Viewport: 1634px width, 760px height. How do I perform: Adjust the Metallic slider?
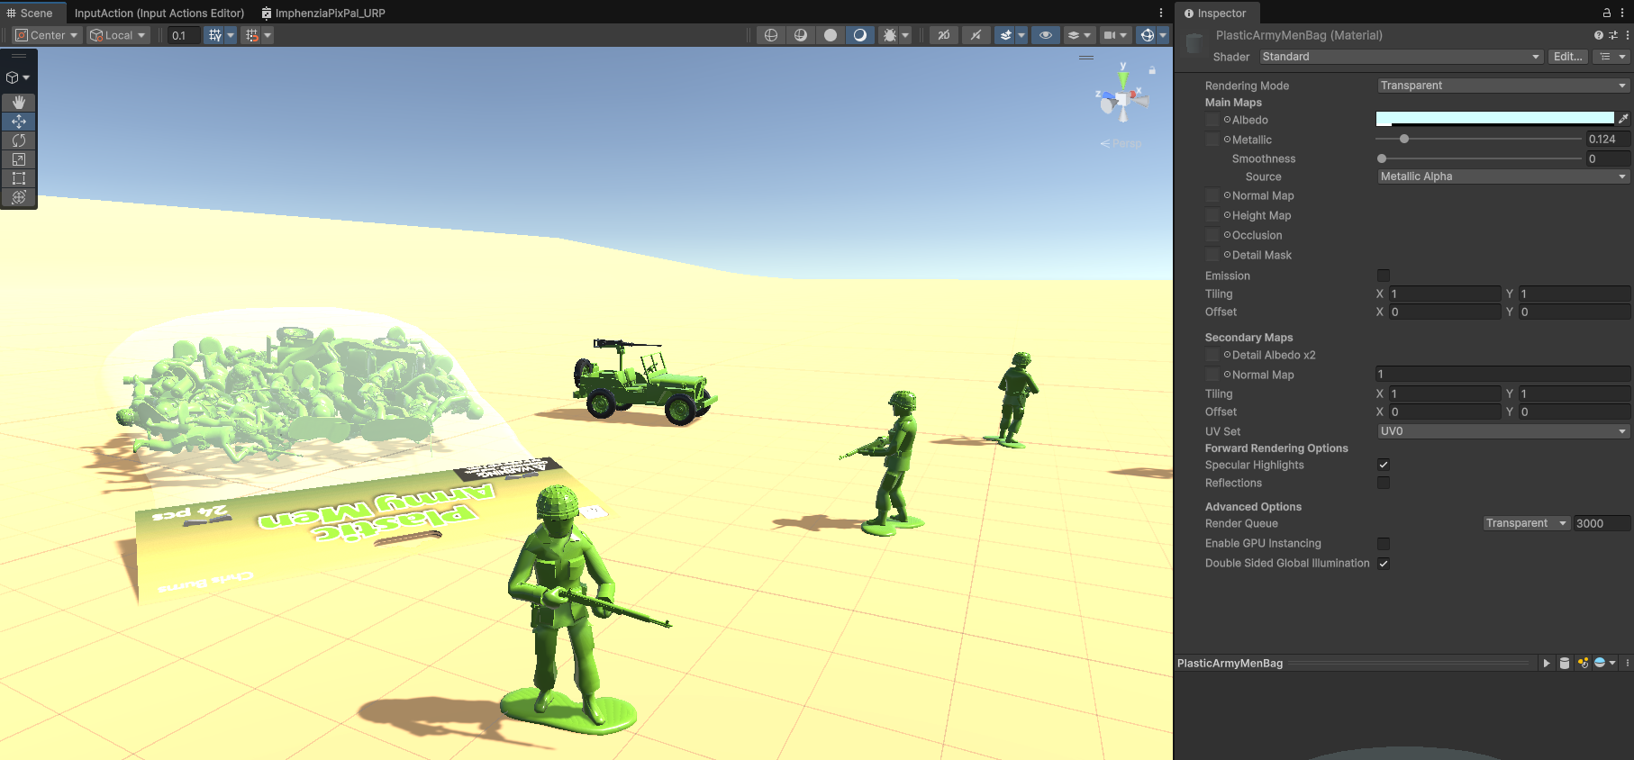1478,139
